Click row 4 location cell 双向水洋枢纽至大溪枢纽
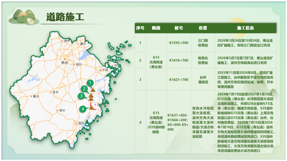Image resolution: width=287 pixels, height=161 pixels. 203,122
